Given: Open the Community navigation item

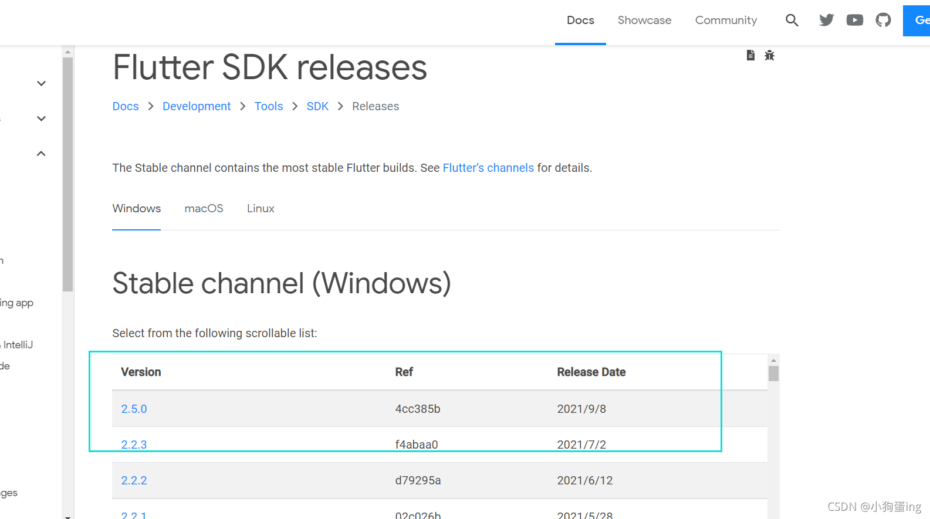Looking at the screenshot, I should tap(726, 21).
